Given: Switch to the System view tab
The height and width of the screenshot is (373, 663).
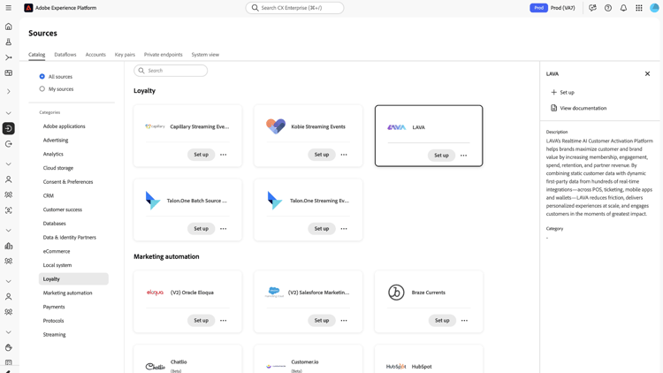Looking at the screenshot, I should [205, 55].
